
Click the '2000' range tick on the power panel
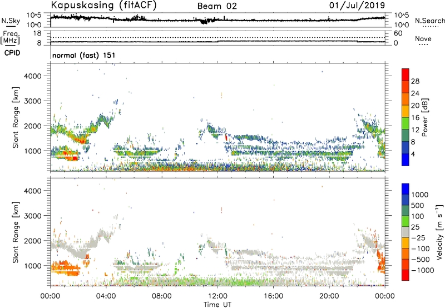click(33, 126)
